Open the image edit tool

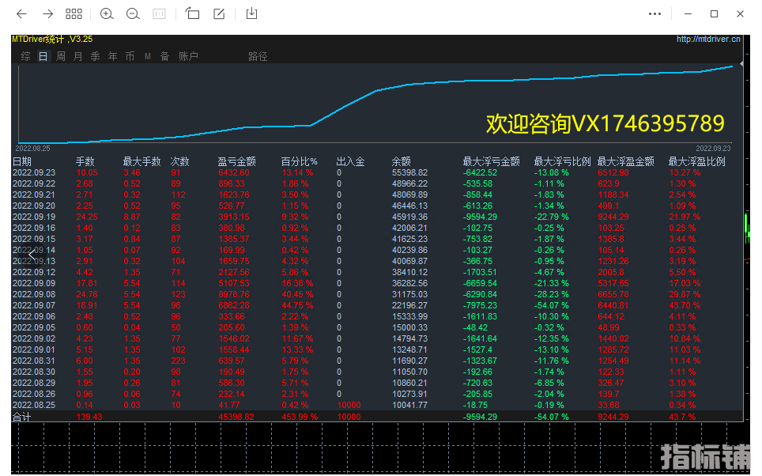(x=219, y=13)
